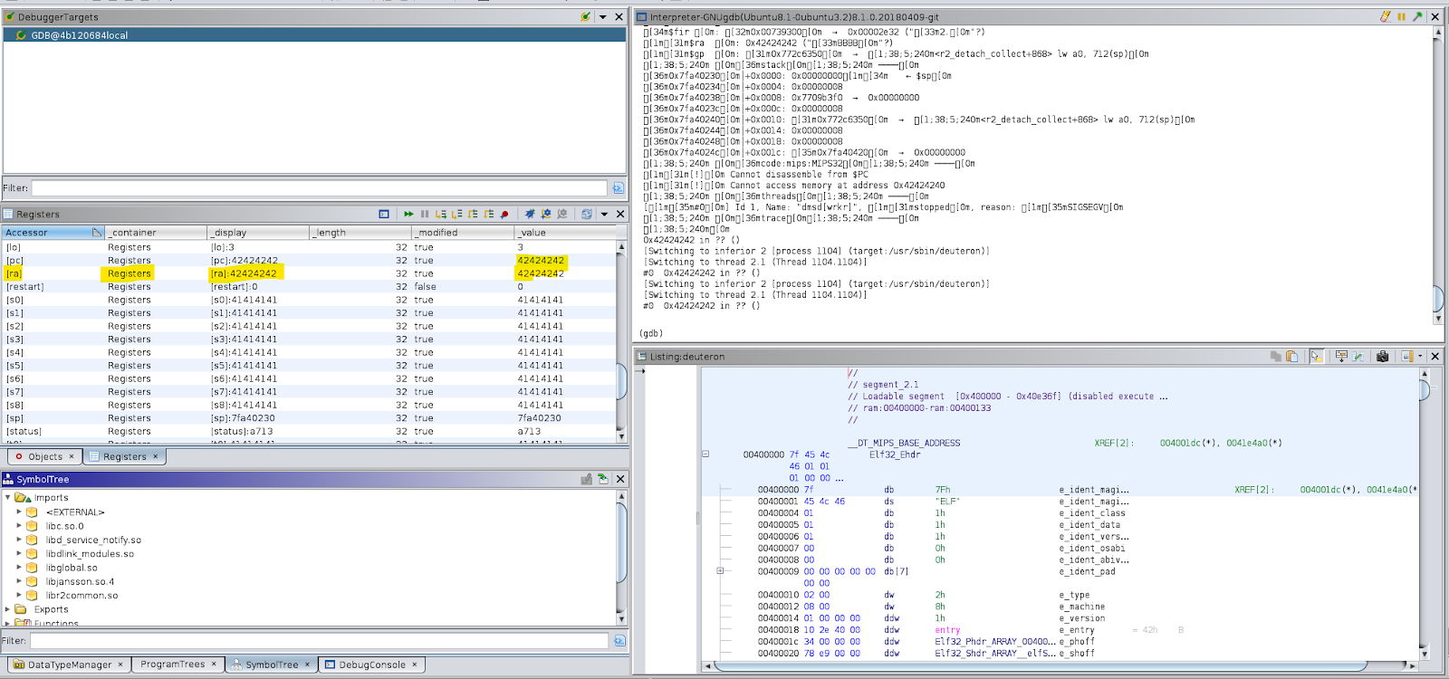Screen dimensions: 1449x679
Task: Toggle the pause icon in the Interpreter header
Action: pos(1401,17)
